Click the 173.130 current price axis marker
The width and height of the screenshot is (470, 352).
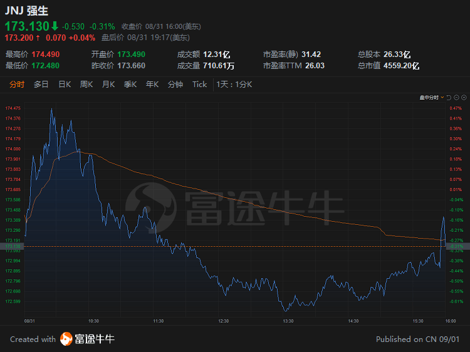[13, 246]
